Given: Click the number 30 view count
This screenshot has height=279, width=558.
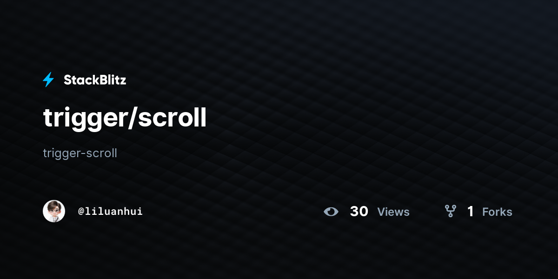Looking at the screenshot, I should 359,212.
